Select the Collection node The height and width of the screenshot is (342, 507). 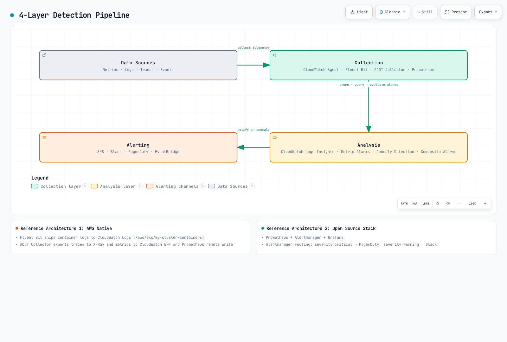(369, 65)
